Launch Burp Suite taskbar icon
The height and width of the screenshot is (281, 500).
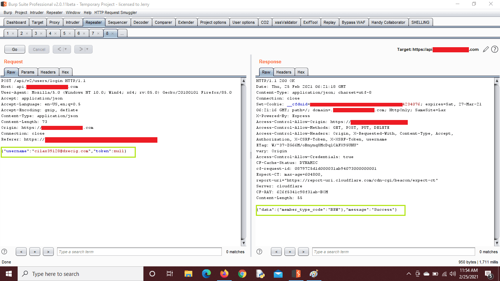point(296,274)
